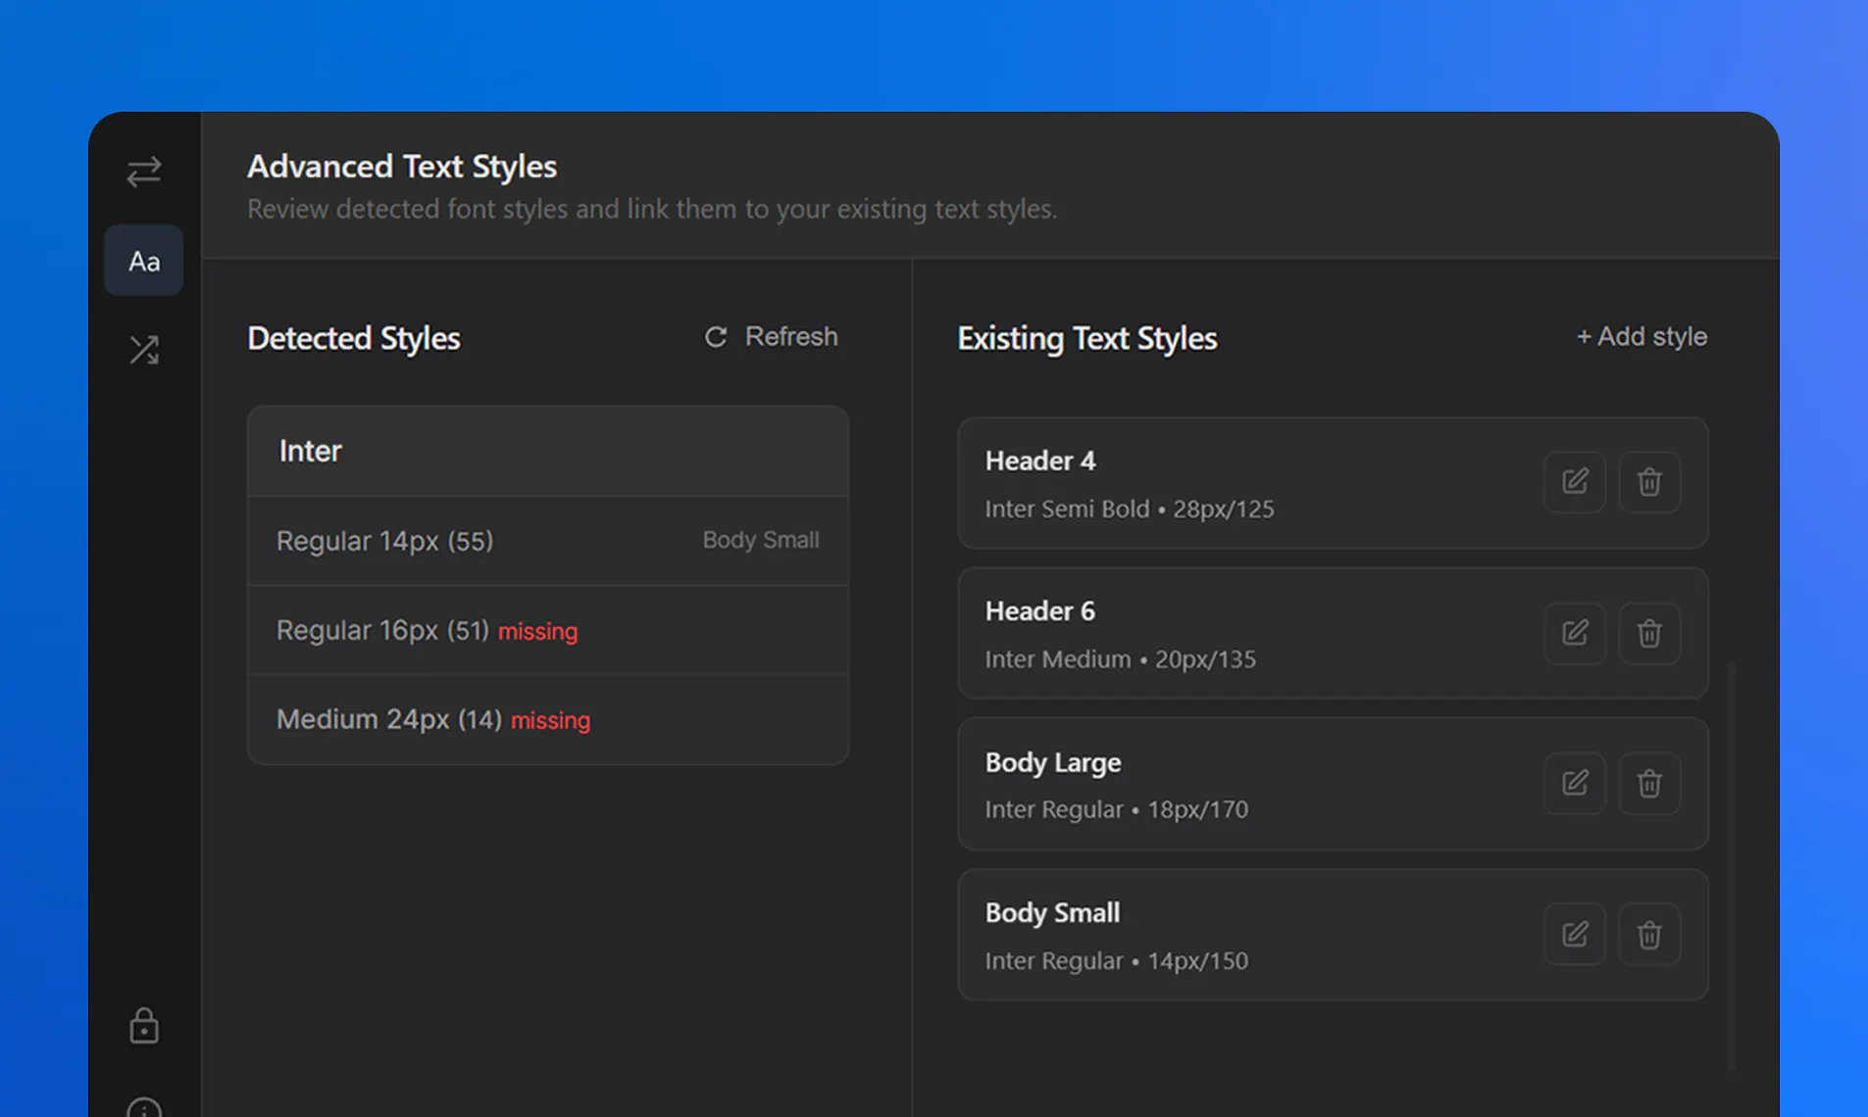Image resolution: width=1868 pixels, height=1117 pixels.
Task: Select the Header 6 style card
Action: tap(1333, 633)
